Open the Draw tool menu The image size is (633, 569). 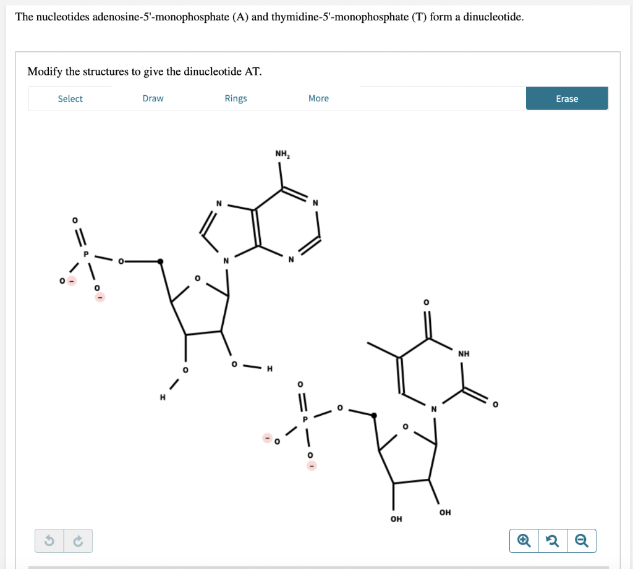pos(153,98)
